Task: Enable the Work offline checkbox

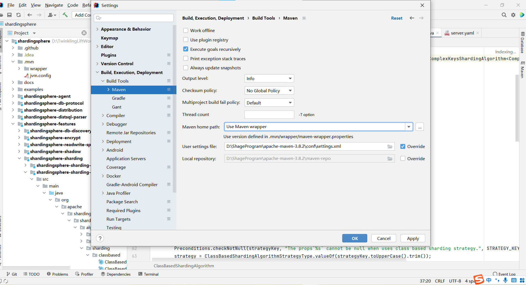Action: point(186,30)
